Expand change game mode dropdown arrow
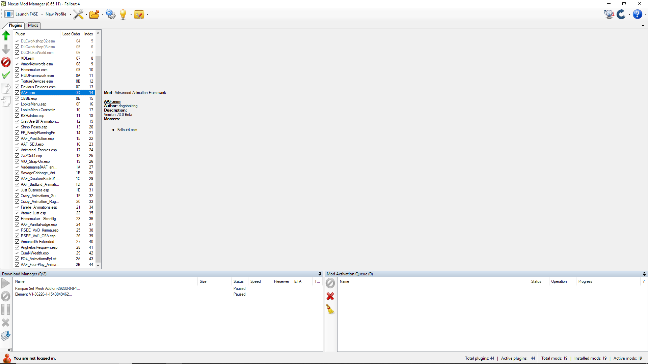 pos(629,14)
